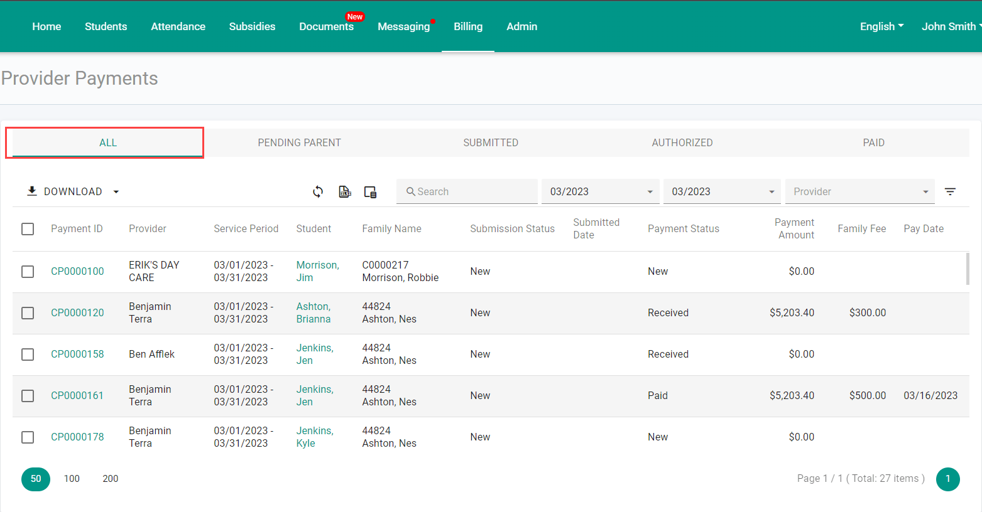The image size is (982, 512).
Task: Click into the Search input field
Action: point(467,191)
